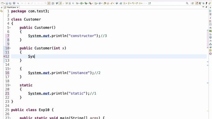Select the Exp10.java editor tab
The height and width of the screenshot is (119, 212).
(x=11, y=7)
